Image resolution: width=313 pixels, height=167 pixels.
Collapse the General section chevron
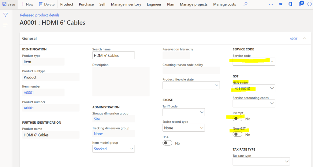tap(305, 38)
